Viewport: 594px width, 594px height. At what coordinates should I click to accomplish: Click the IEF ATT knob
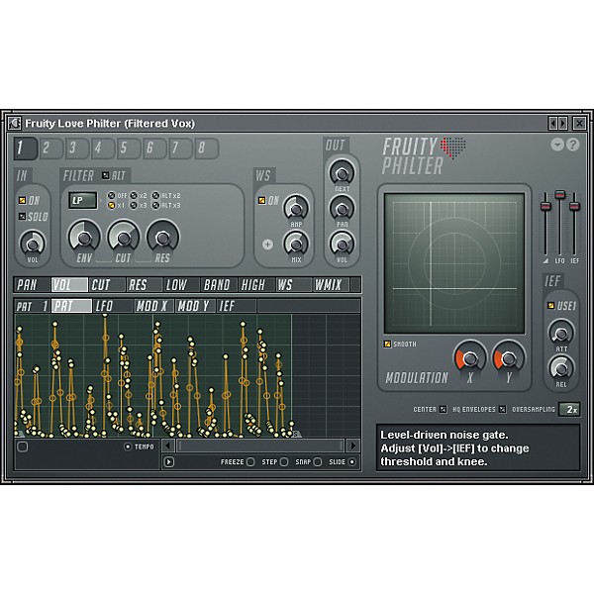click(561, 334)
